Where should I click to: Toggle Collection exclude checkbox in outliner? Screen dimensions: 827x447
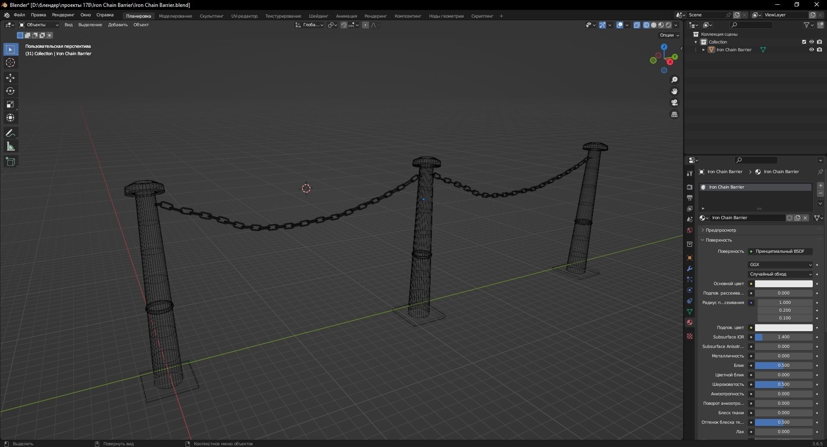(x=804, y=42)
